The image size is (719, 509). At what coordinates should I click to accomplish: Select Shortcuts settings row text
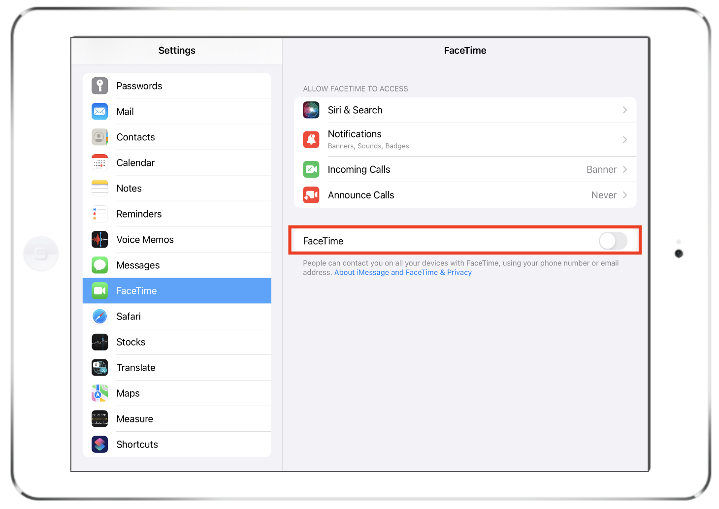pyautogui.click(x=137, y=444)
